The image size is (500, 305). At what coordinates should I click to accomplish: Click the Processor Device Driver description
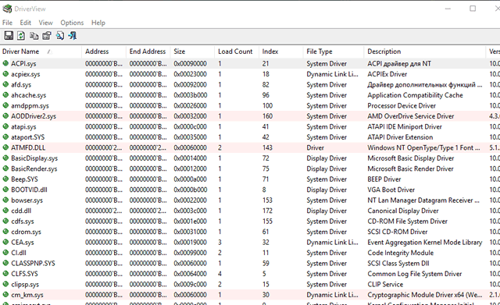pos(402,105)
